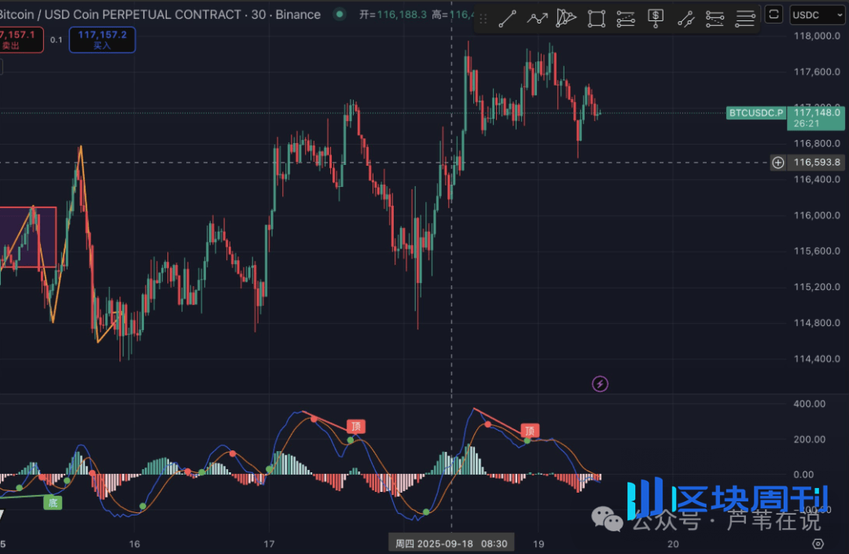This screenshot has width=849, height=554.
Task: Click date 17 on the time axis
Action: (x=269, y=544)
